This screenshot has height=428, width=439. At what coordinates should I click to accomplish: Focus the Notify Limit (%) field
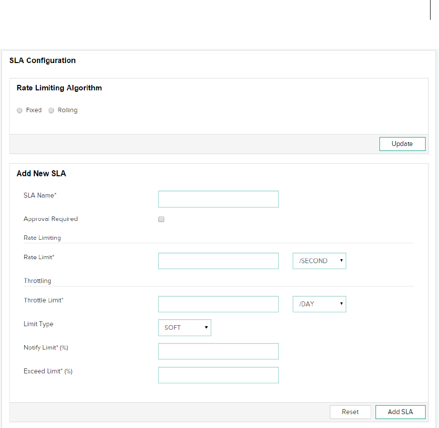tap(218, 351)
